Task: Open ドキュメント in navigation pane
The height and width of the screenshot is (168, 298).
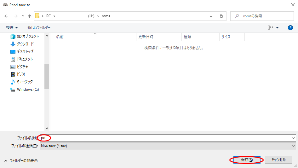Action: [x=25, y=59]
